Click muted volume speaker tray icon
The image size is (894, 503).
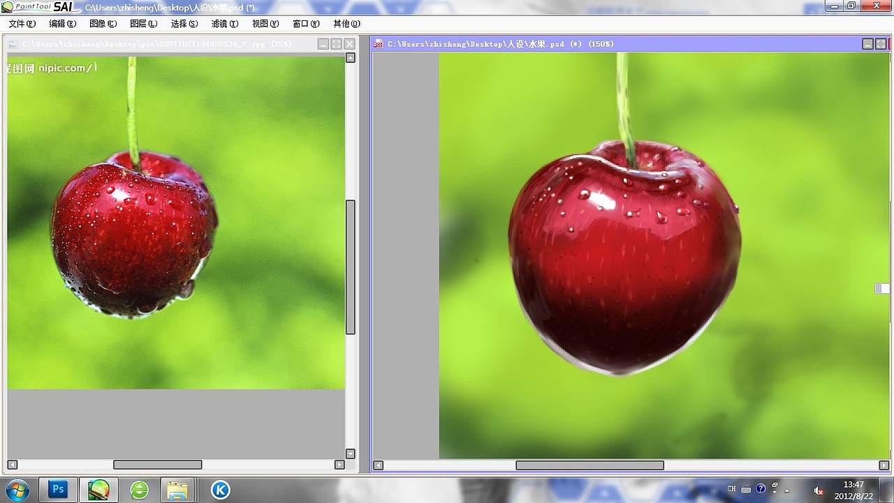pos(819,490)
